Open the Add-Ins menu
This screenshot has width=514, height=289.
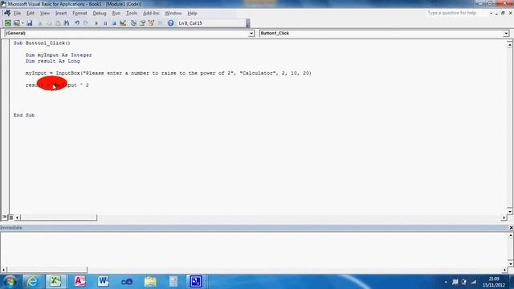point(151,13)
